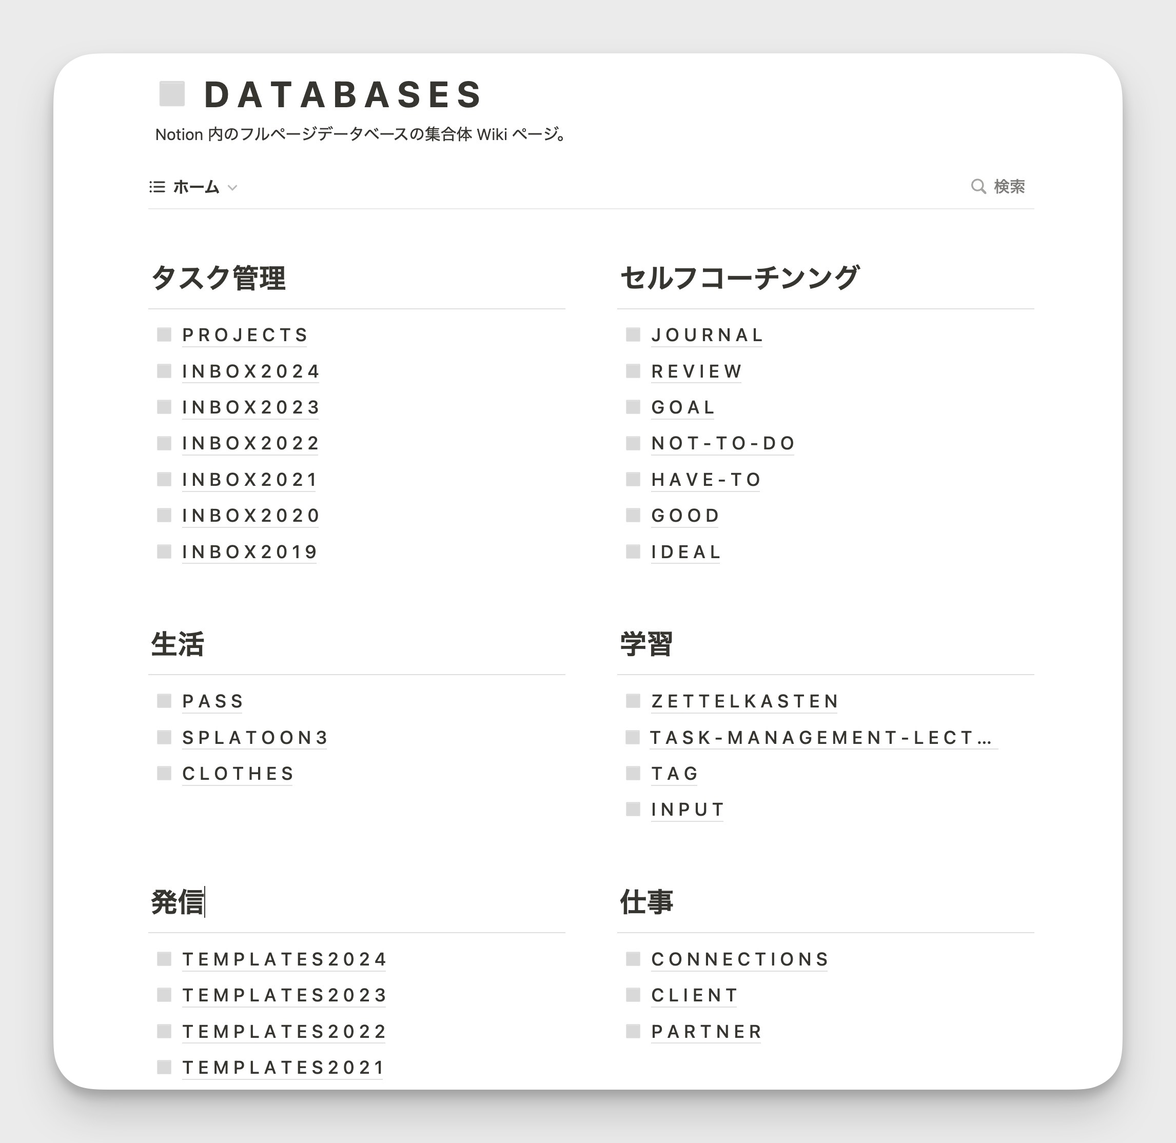Click the page icon beside CLOTHES
The height and width of the screenshot is (1143, 1176).
(165, 773)
